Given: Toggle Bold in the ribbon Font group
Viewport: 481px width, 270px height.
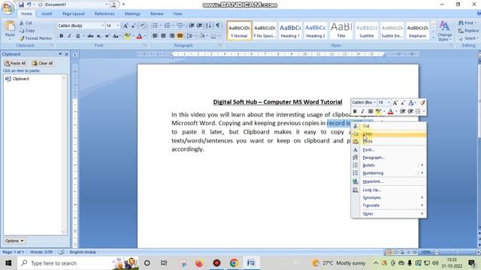Looking at the screenshot, I should (x=62, y=36).
